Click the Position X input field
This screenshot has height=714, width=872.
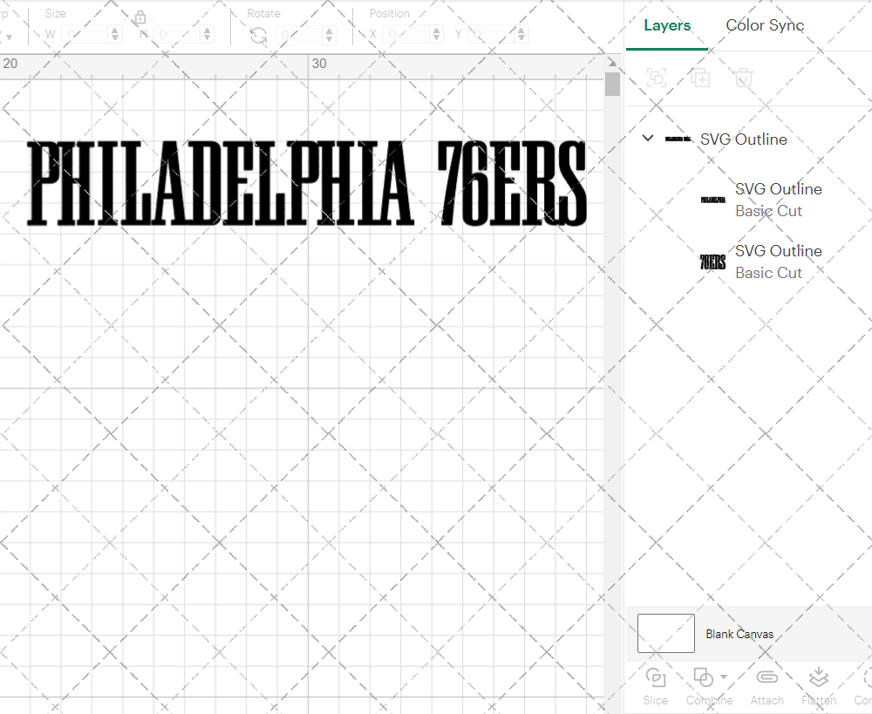[x=405, y=35]
